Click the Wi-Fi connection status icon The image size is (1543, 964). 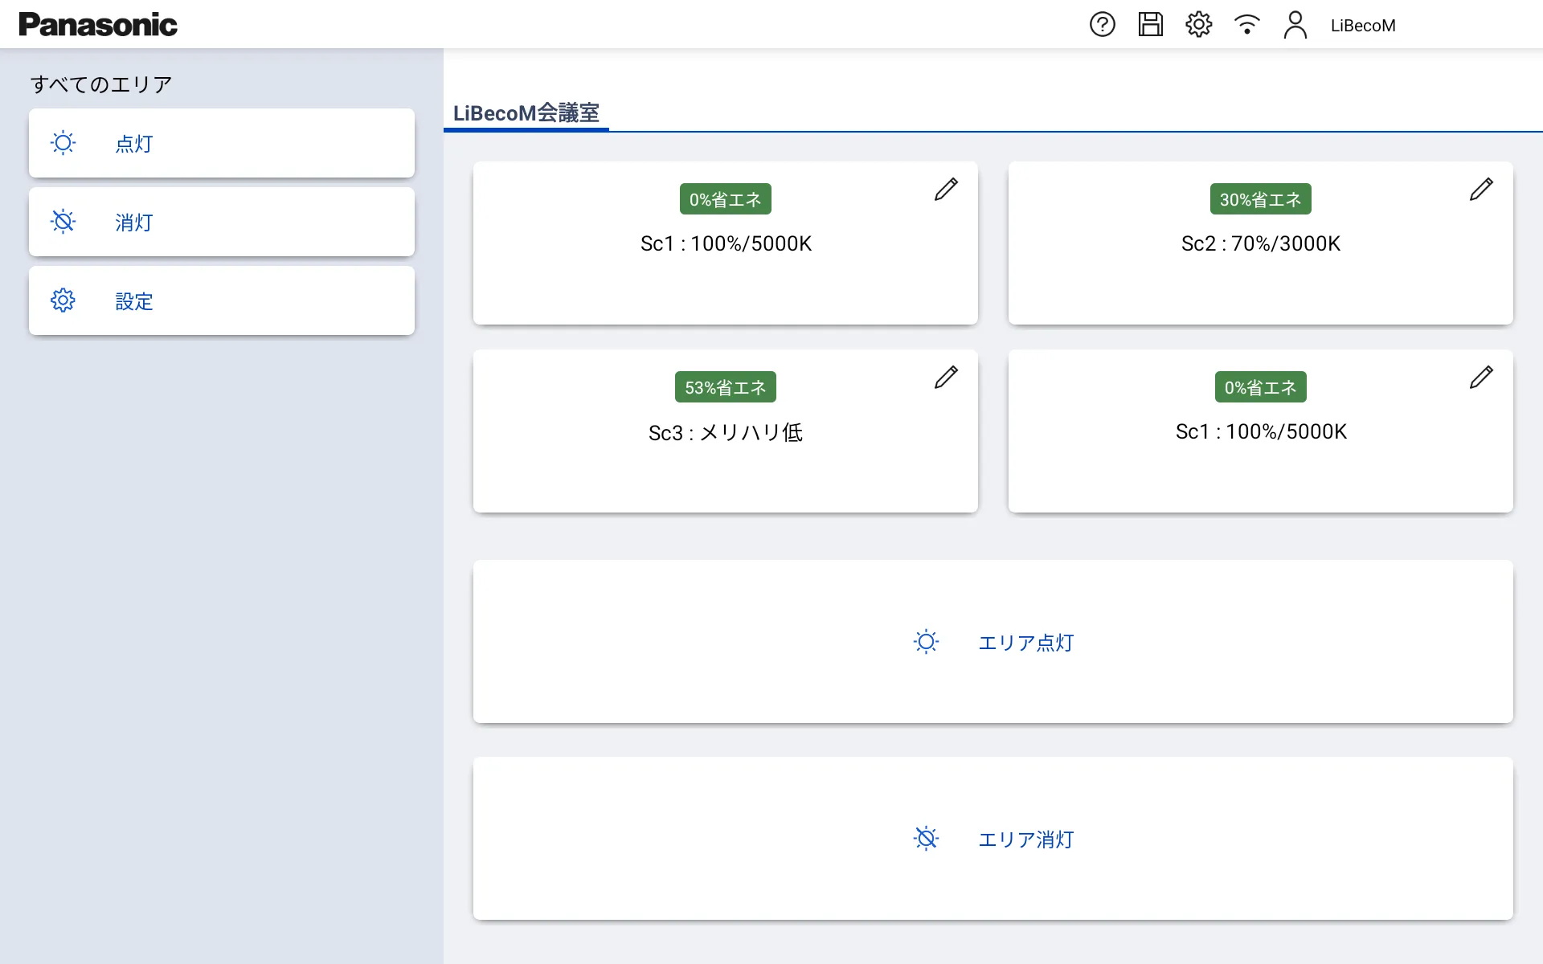click(1246, 24)
